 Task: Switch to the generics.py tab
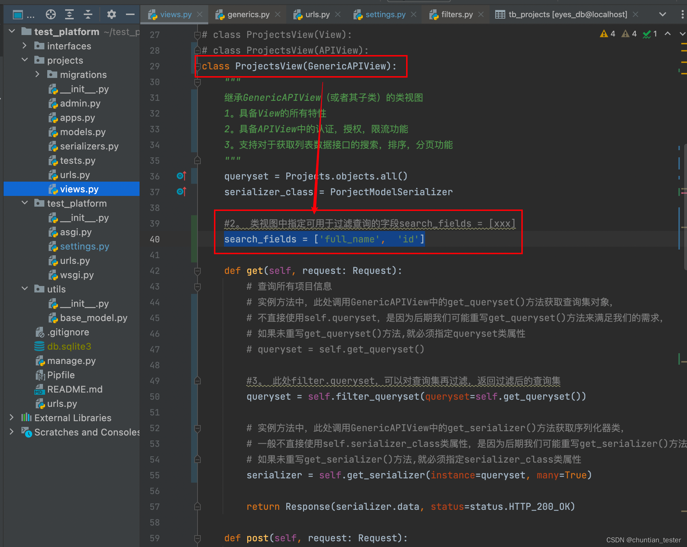coord(248,14)
